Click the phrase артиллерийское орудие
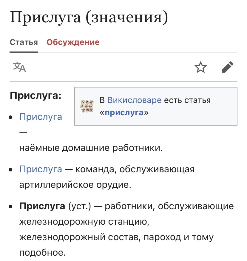 pos(75,185)
